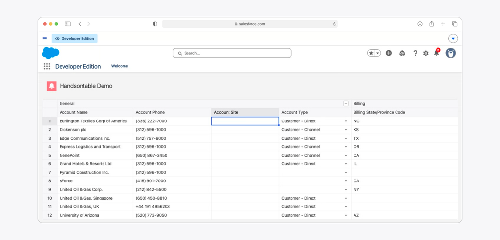This screenshot has width=500, height=240.
Task: Open Account Type dropdown for sForce
Action: coord(346,181)
